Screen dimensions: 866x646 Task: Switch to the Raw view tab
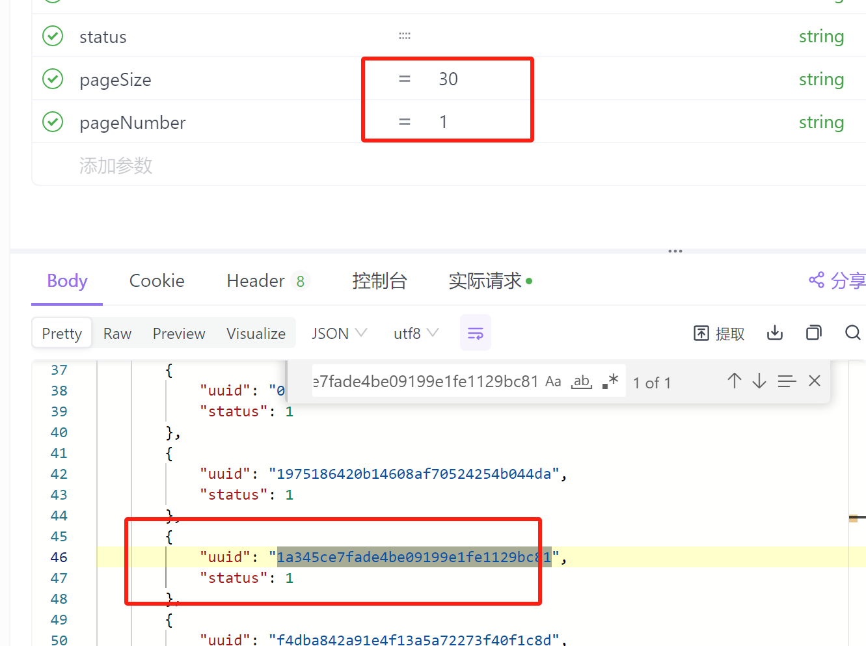117,334
